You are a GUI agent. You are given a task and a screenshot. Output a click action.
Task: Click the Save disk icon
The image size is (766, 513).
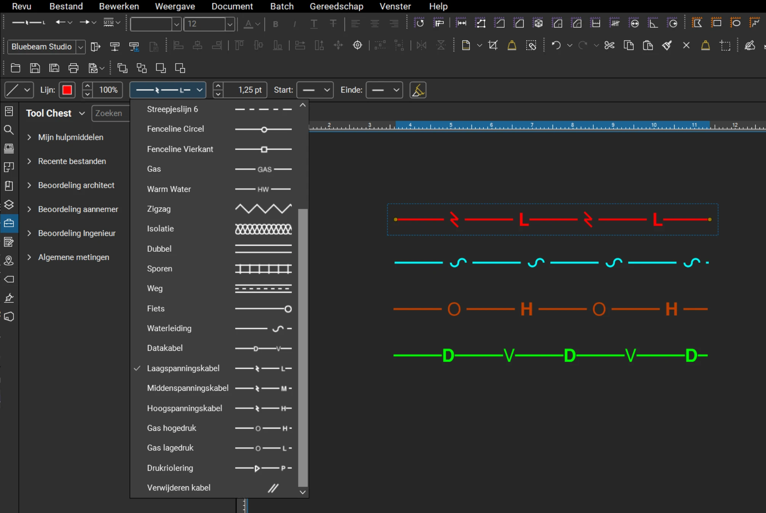[35, 68]
